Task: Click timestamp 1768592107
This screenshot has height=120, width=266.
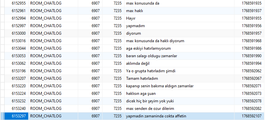Action: tap(249, 116)
